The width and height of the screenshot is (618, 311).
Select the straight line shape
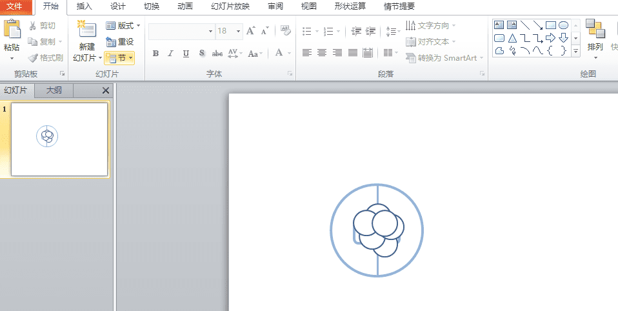point(525,25)
